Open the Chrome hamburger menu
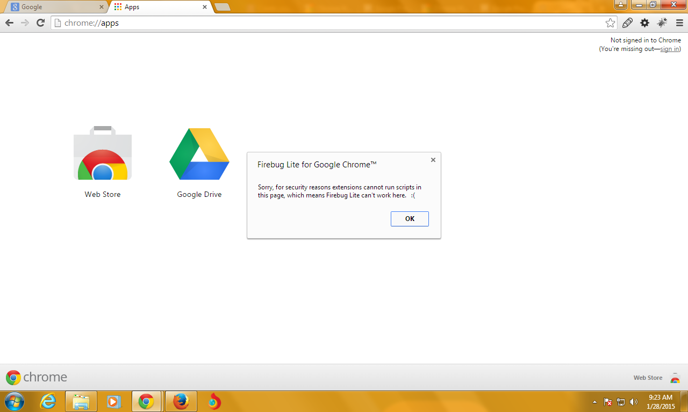688x412 pixels. 679,23
